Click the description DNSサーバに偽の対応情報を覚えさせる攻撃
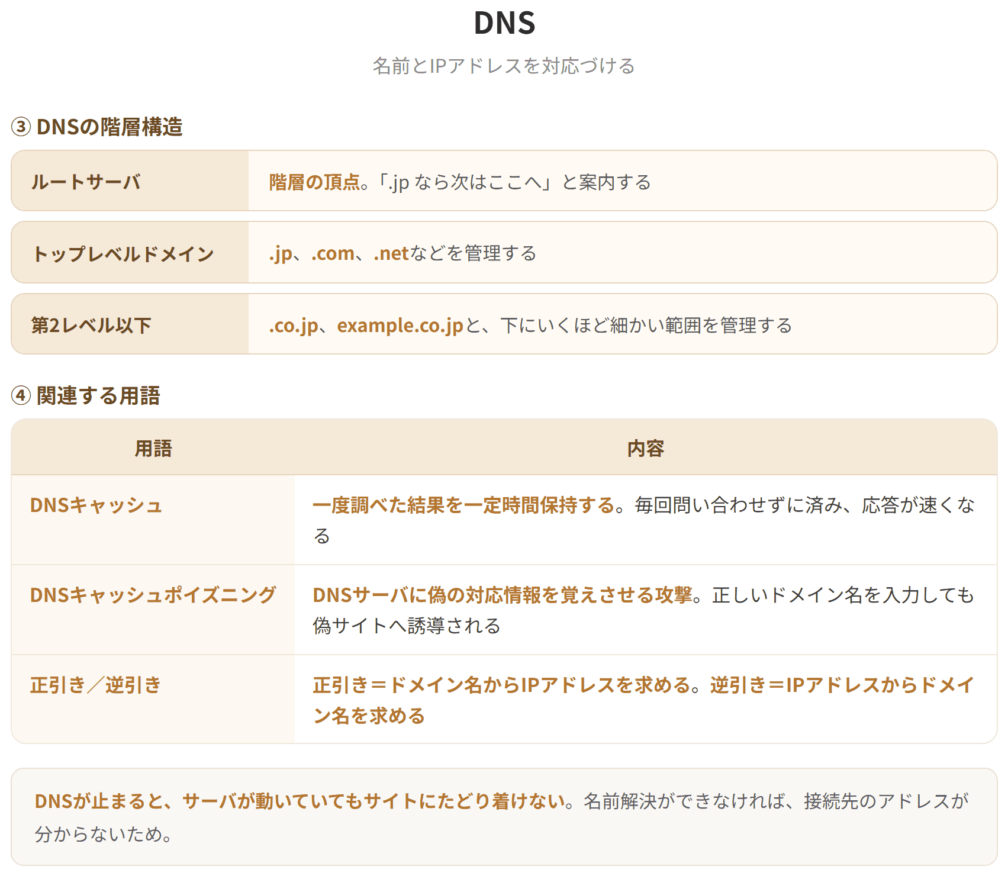The width and height of the screenshot is (1008, 876). (x=502, y=595)
